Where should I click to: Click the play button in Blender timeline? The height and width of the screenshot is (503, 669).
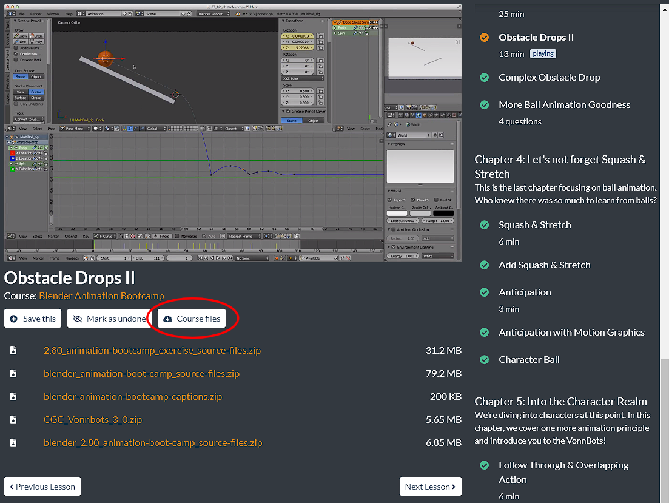(x=218, y=258)
